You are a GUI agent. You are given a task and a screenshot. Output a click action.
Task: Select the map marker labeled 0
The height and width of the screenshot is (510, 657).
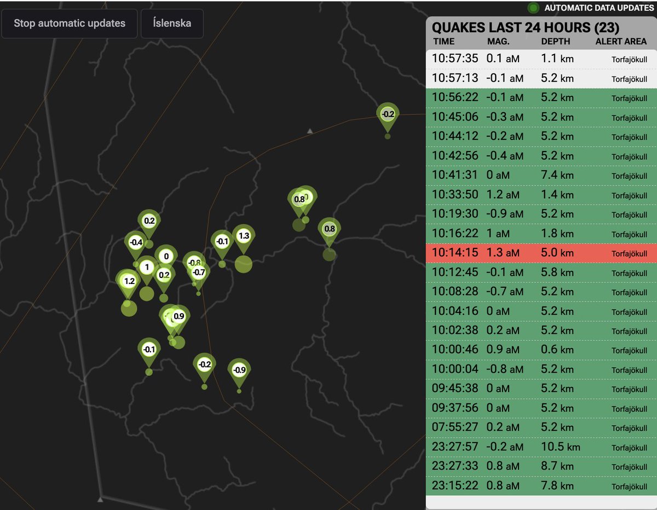pyautogui.click(x=166, y=259)
